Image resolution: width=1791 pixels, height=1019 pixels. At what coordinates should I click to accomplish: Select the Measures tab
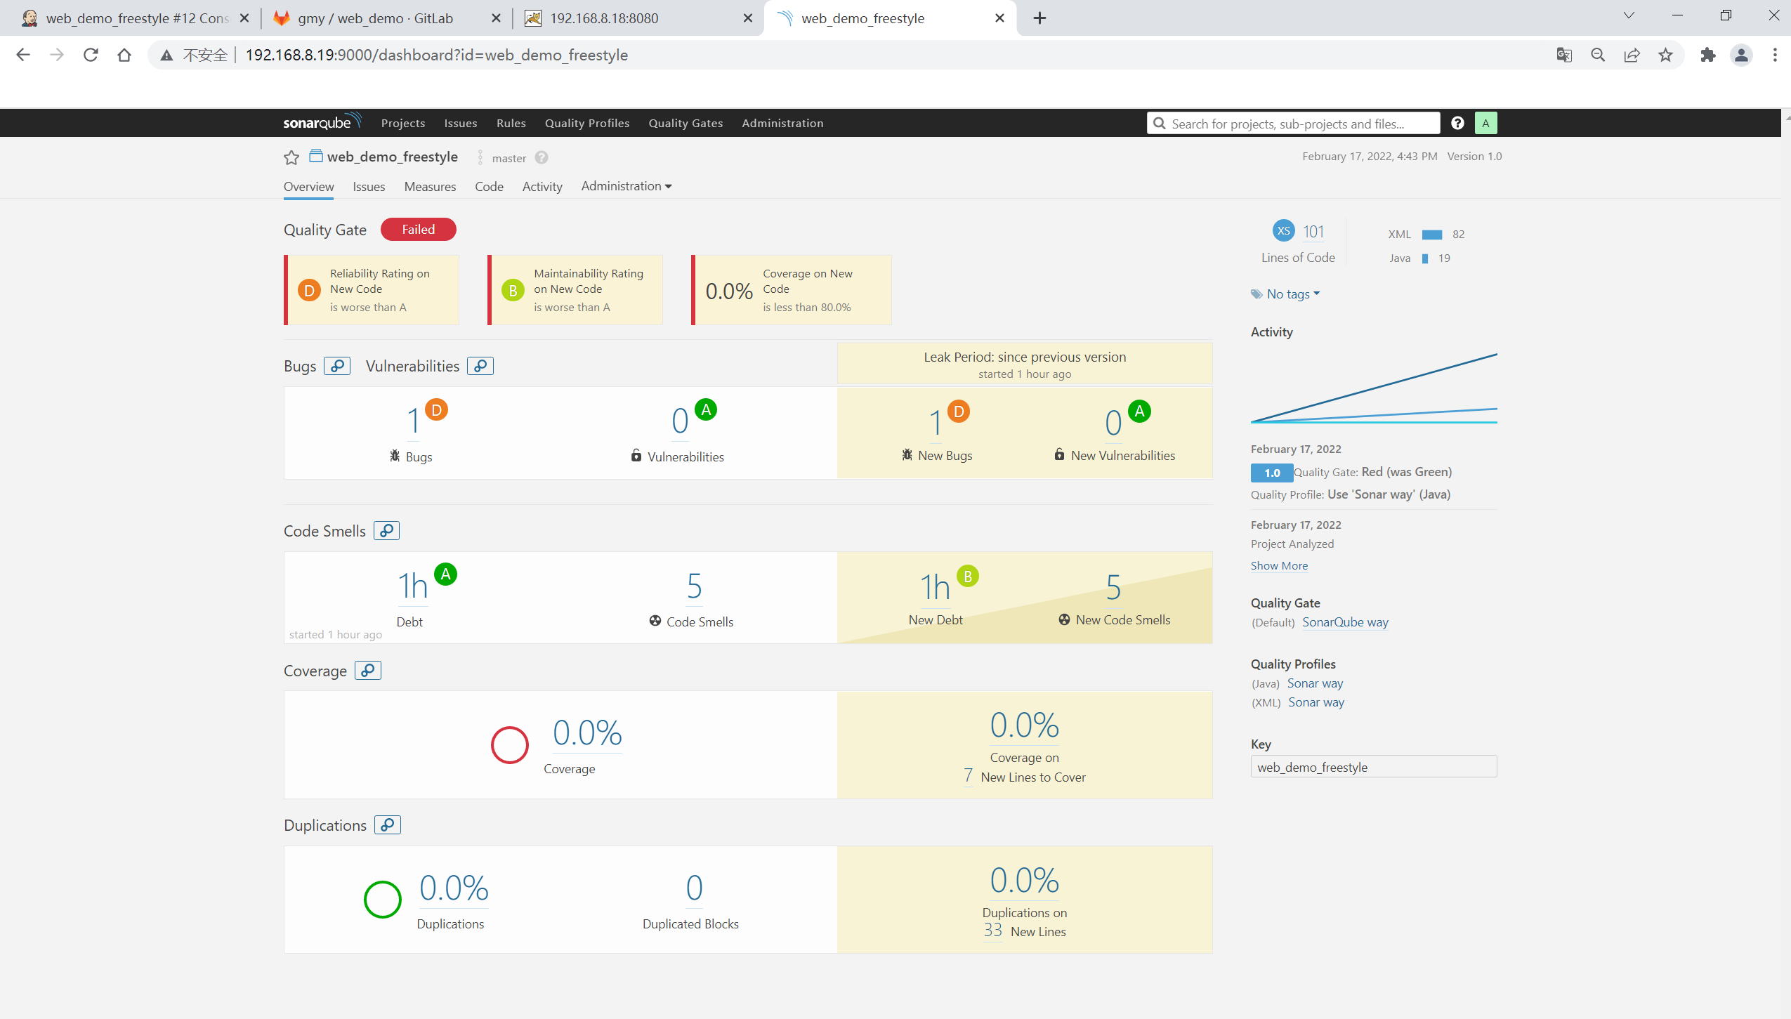point(430,186)
